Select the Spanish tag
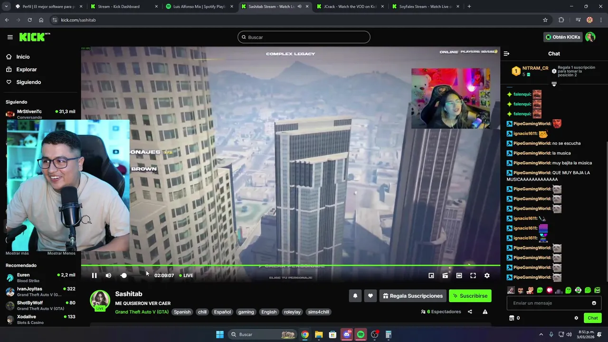Screen dimensions: 608x342 [x=182, y=312]
